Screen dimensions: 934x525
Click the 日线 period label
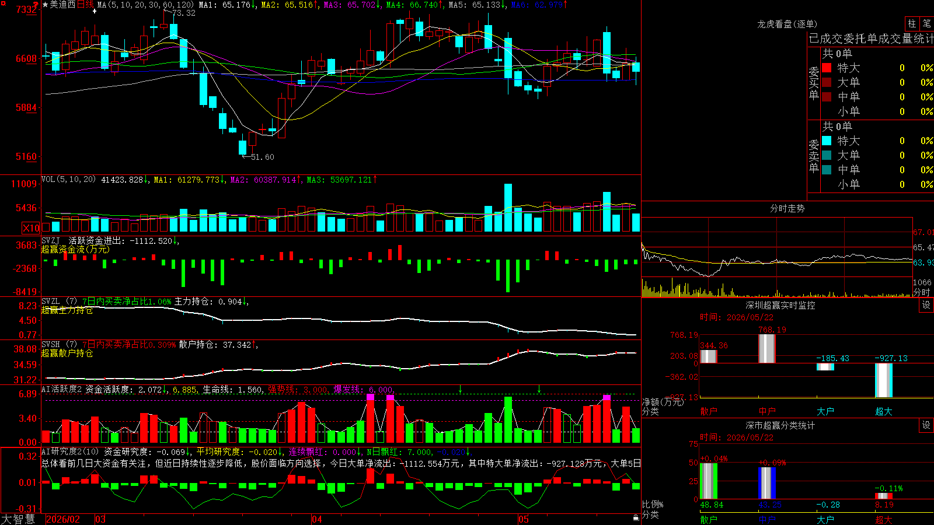coord(85,5)
